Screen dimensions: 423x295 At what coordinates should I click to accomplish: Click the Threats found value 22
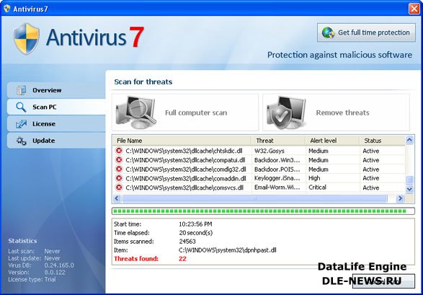[182, 258]
